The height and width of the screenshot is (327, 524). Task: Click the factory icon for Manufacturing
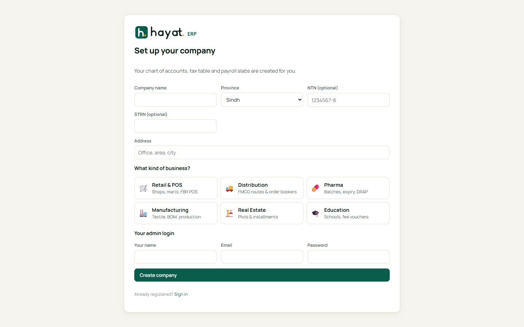pos(143,213)
